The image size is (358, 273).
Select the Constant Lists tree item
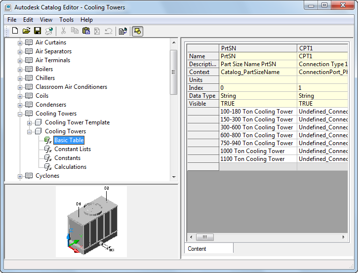(73, 149)
